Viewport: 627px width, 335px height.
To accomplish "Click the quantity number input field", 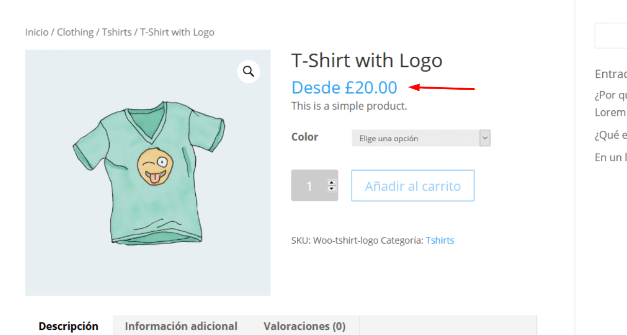I will [x=309, y=186].
